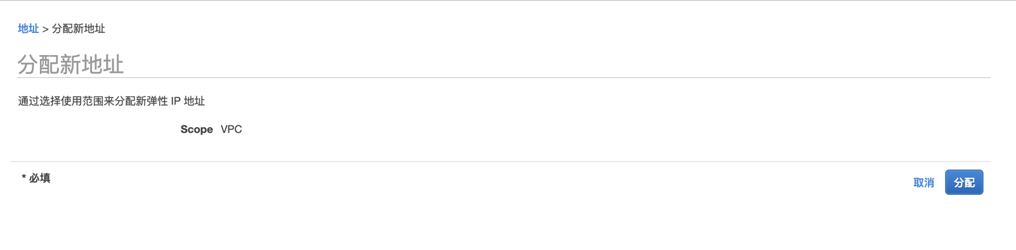Screen dimensions: 1016x250
Task: Click 地址 at end of description
Action: [x=194, y=101]
